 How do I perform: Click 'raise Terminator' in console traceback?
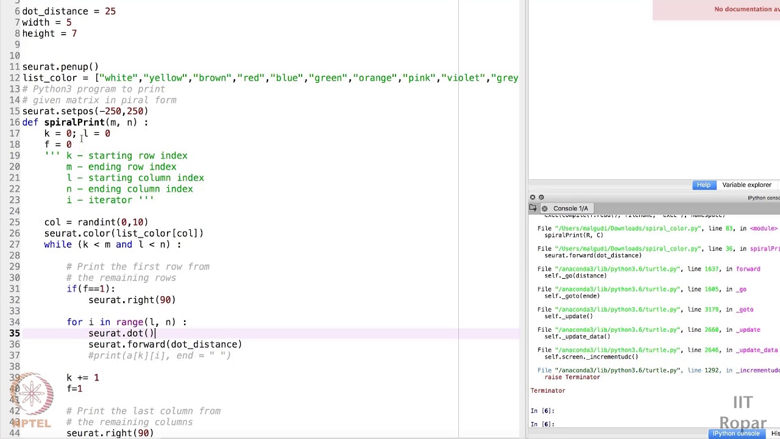click(572, 377)
